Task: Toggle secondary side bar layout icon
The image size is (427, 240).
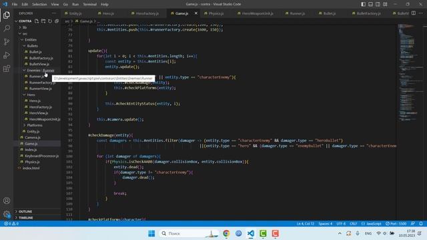Action: (x=378, y=4)
